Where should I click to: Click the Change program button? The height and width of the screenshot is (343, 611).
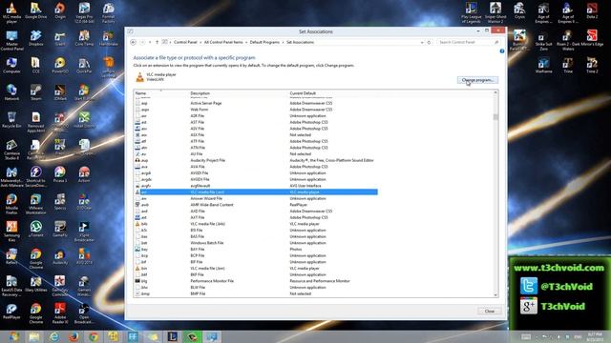[x=477, y=80]
